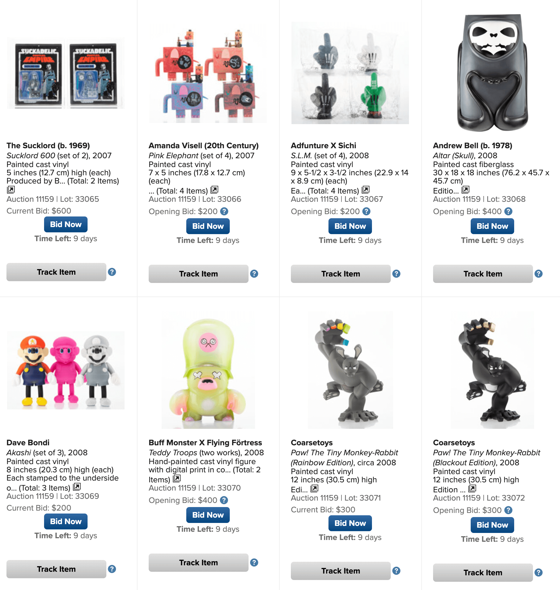Open expand-description icon for Sucklord 600 lot
Image resolution: width=560 pixels, height=590 pixels.
click(11, 189)
